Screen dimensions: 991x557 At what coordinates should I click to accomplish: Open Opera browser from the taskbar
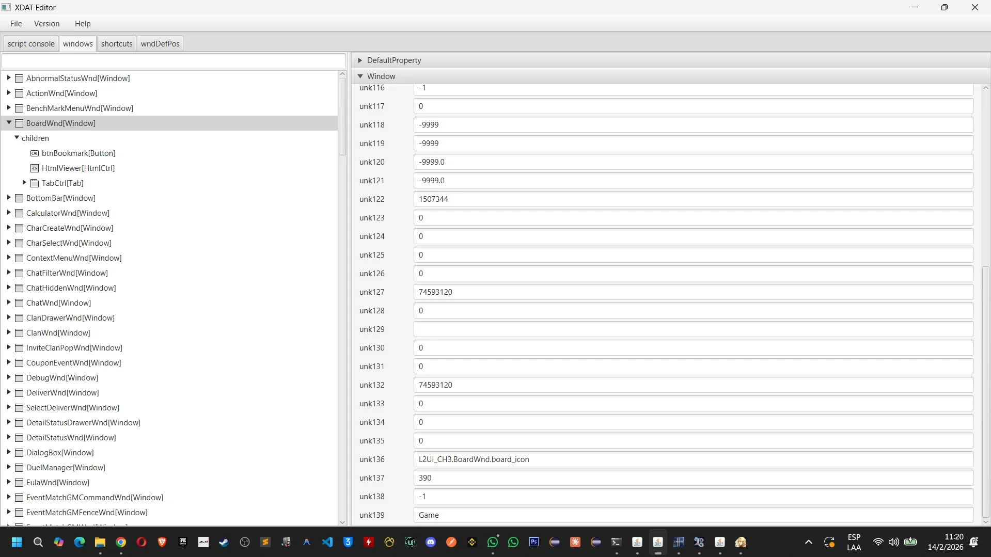pos(141,542)
